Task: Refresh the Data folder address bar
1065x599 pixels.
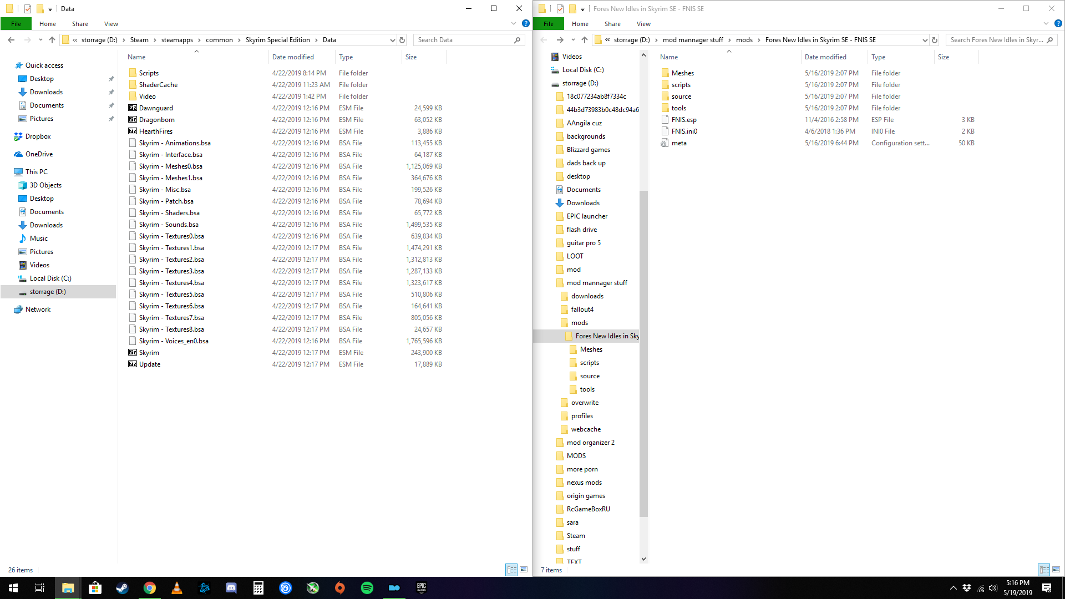Action: (402, 40)
